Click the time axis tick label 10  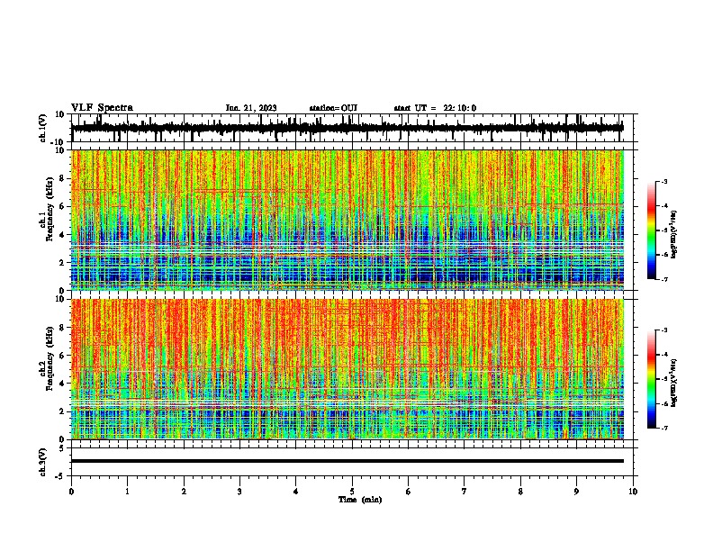pyautogui.click(x=633, y=492)
